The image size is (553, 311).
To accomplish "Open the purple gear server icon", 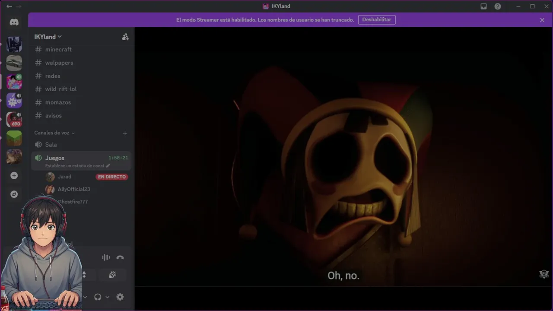I will coord(14,101).
